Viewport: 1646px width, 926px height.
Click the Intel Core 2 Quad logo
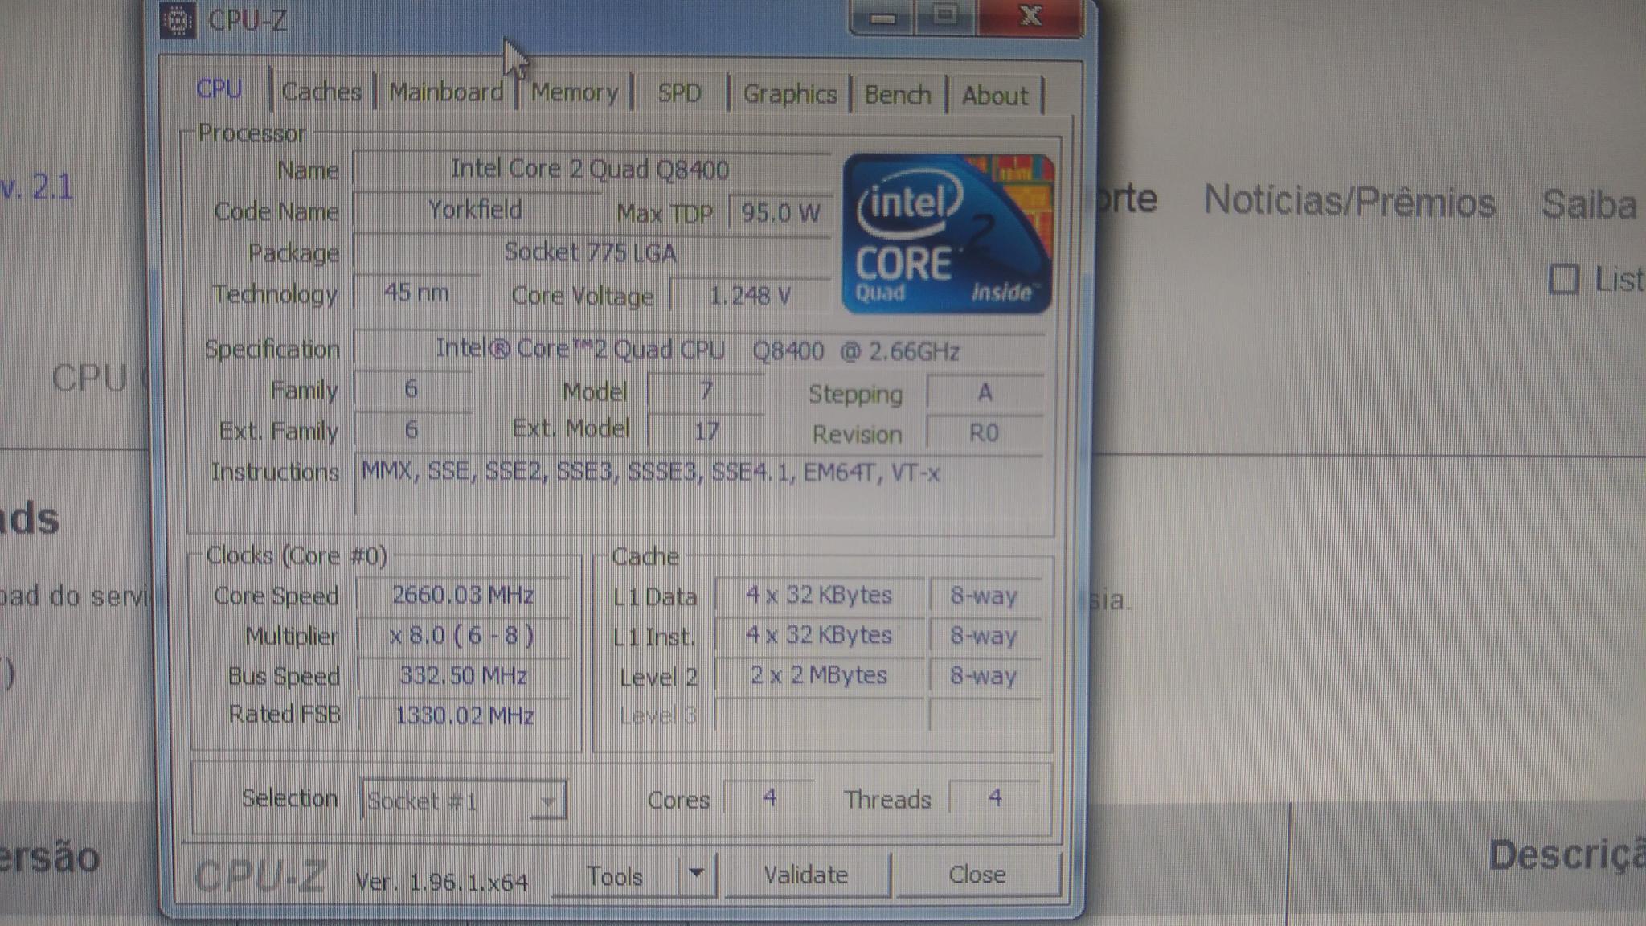point(948,232)
